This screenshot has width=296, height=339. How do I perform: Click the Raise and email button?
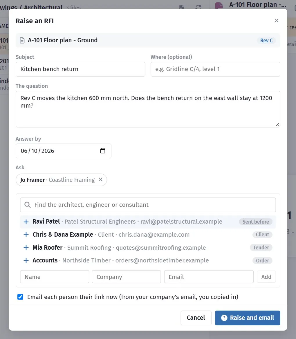[248, 318]
